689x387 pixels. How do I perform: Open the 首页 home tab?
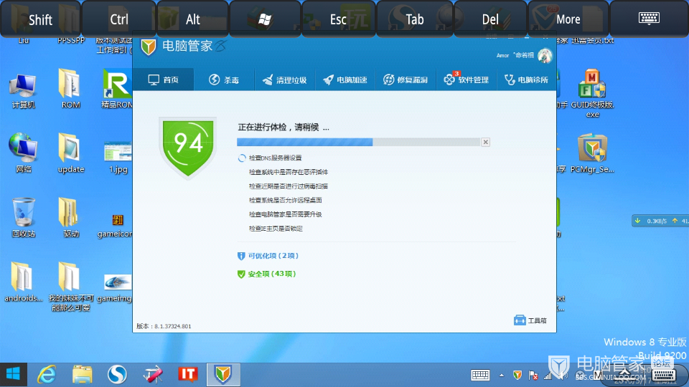[x=164, y=80]
